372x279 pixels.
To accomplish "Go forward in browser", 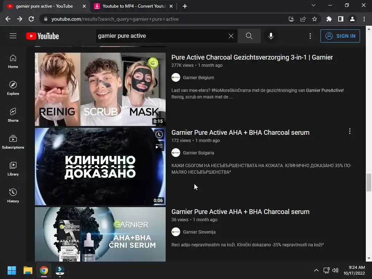I will pyautogui.click(x=20, y=19).
